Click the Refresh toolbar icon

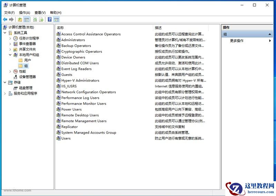pyautogui.click(x=35, y=19)
